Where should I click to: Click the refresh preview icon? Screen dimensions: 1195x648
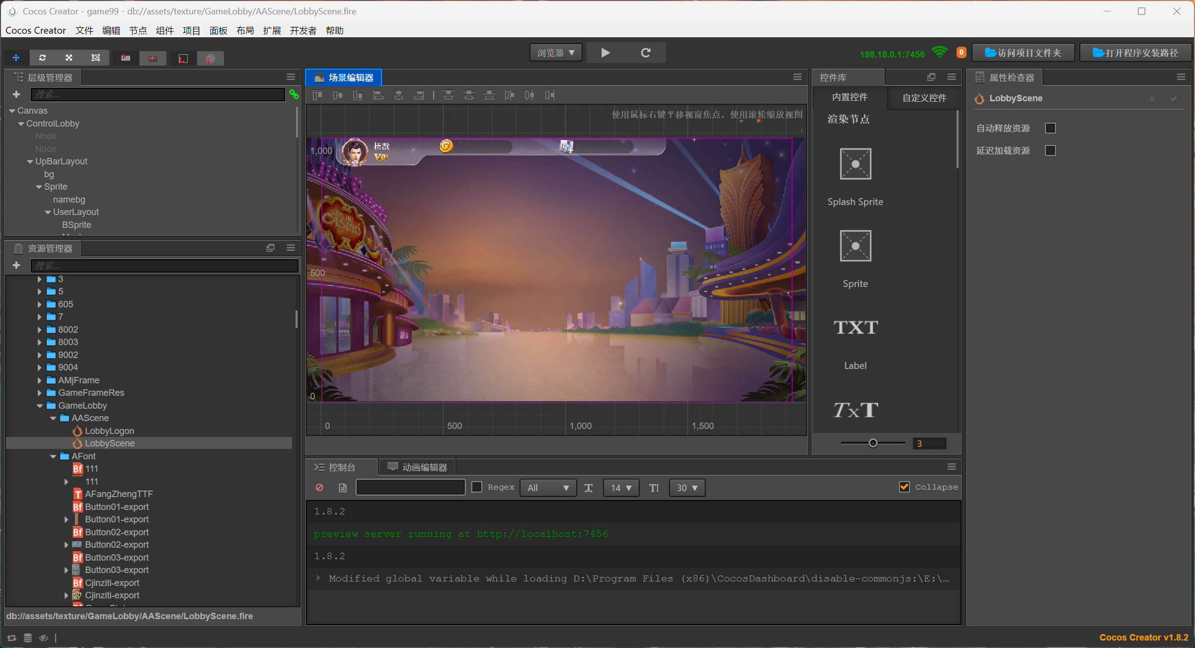point(645,53)
